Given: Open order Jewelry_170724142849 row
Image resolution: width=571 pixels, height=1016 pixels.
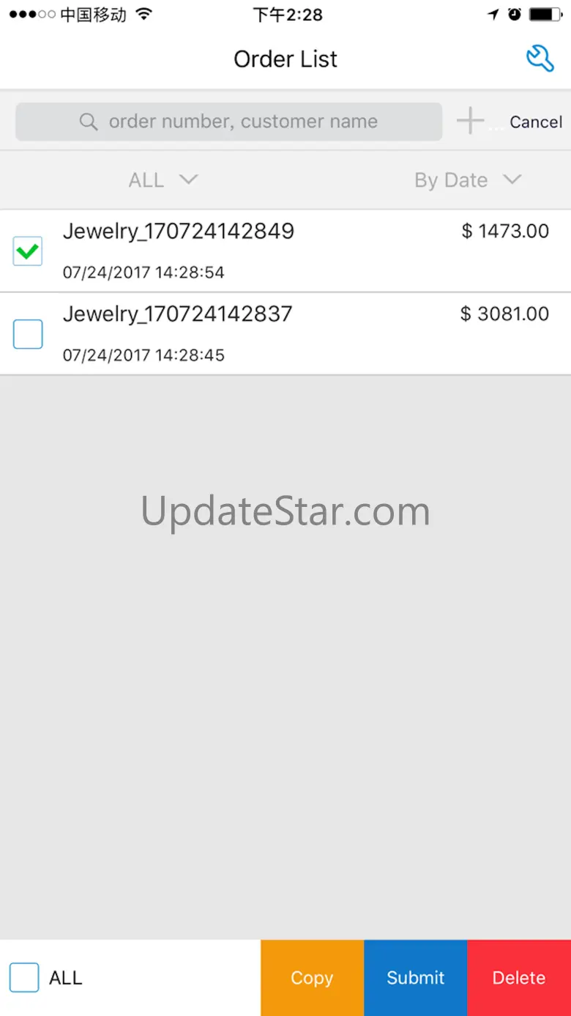Looking at the screenshot, I should click(x=285, y=251).
